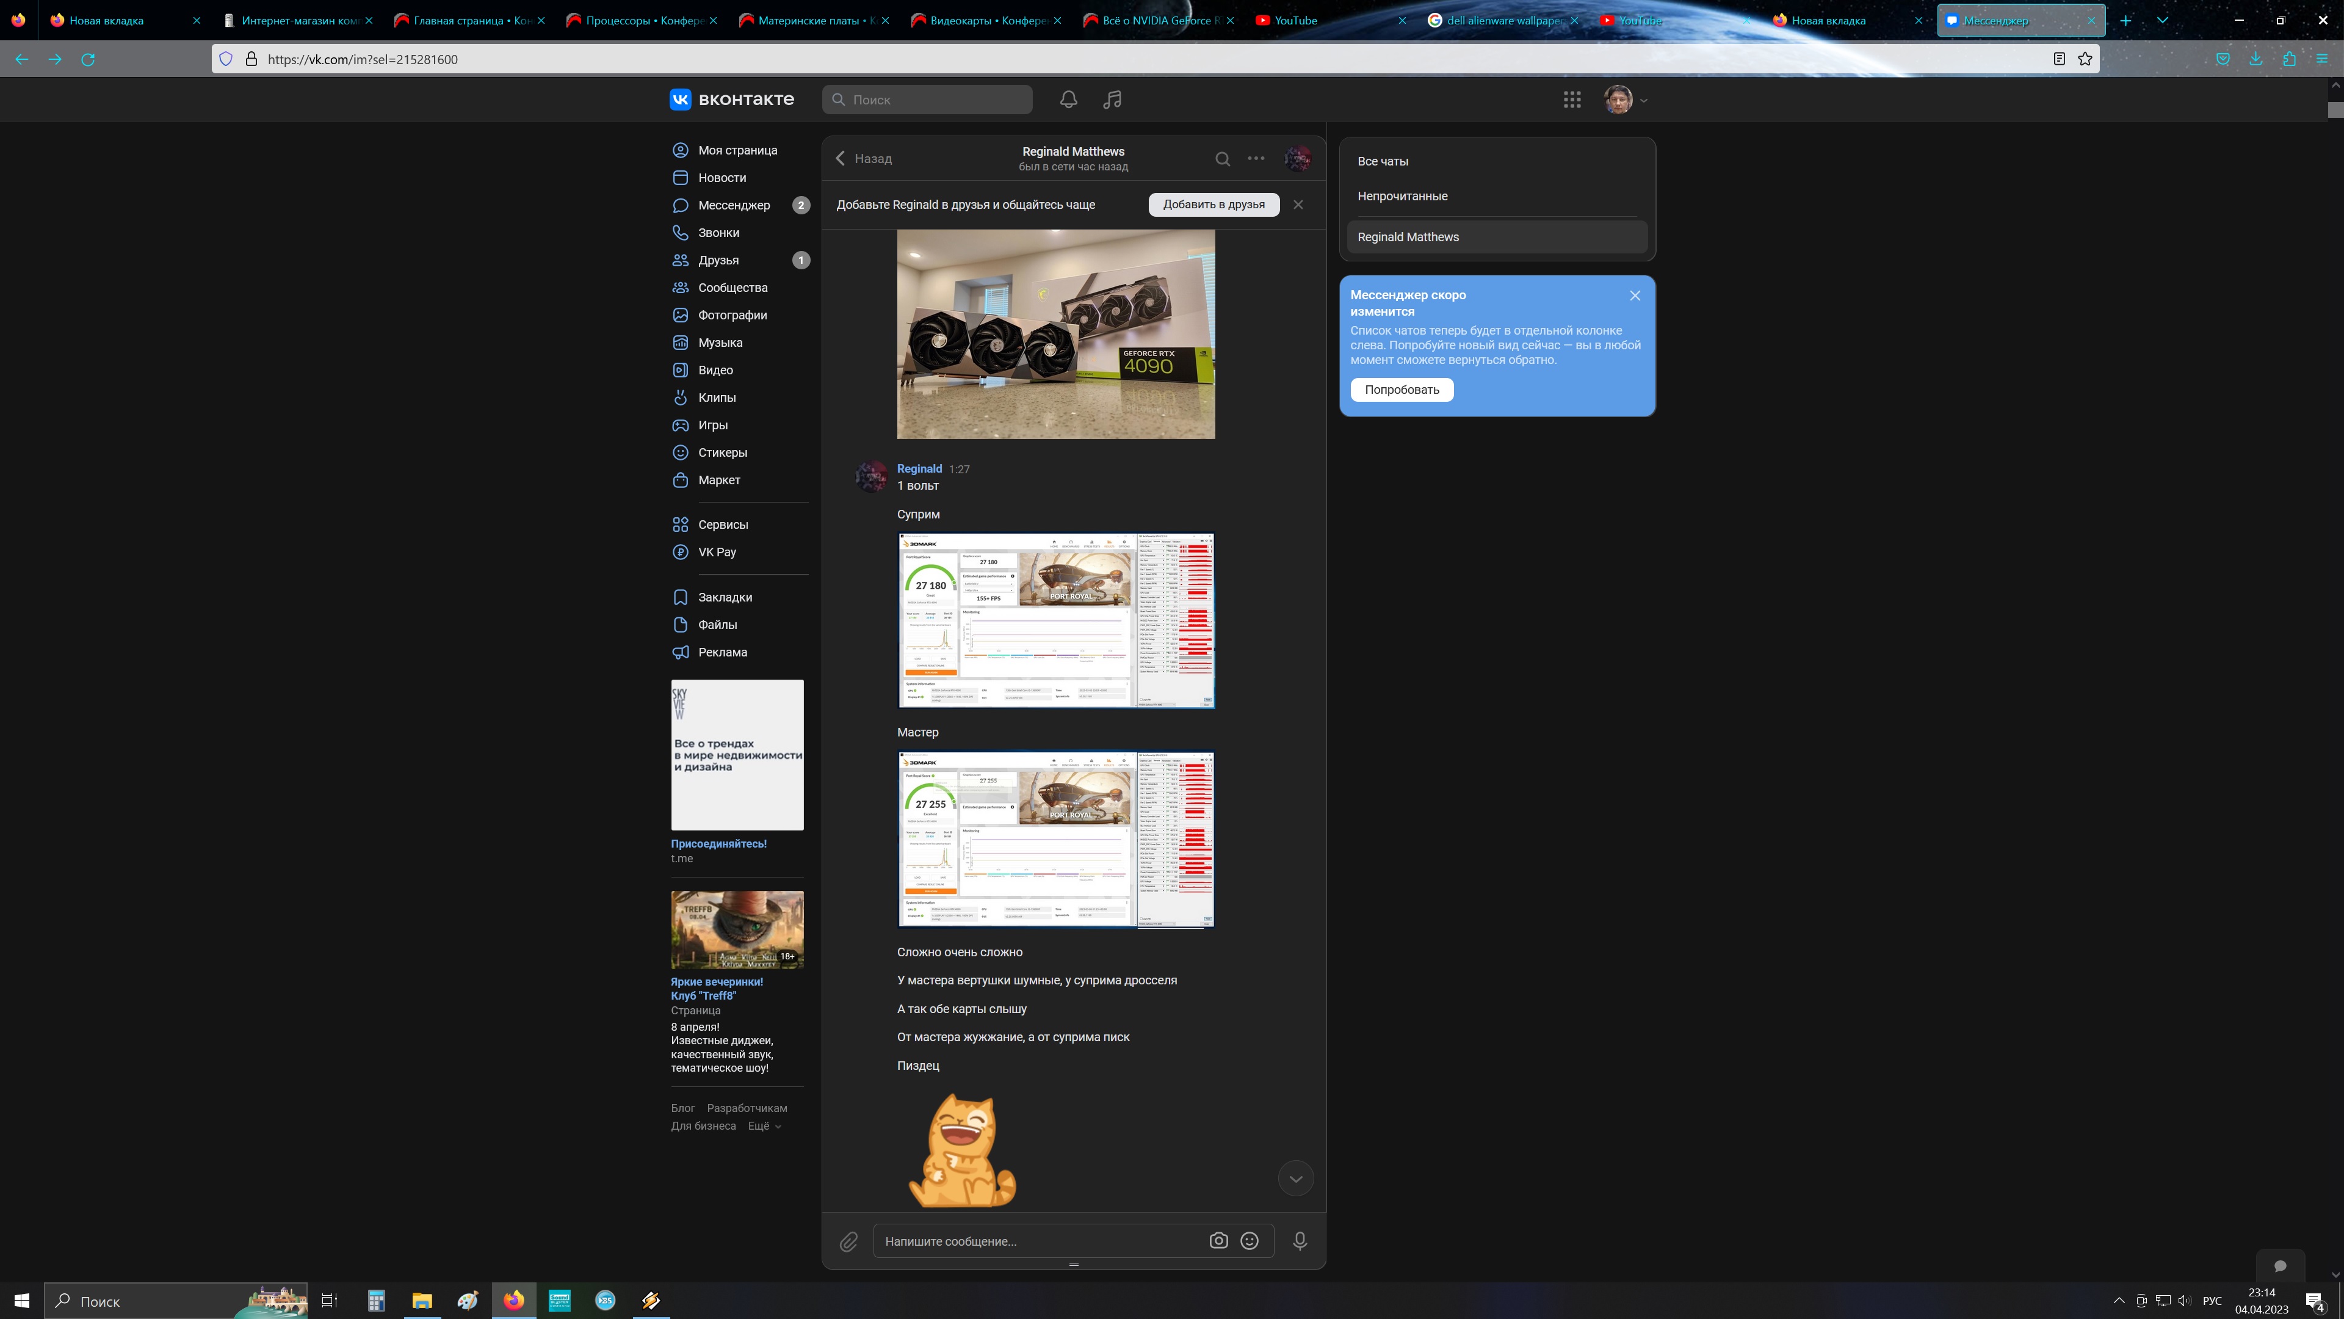Click the notifications bell icon
2344x1319 pixels.
tap(1068, 99)
